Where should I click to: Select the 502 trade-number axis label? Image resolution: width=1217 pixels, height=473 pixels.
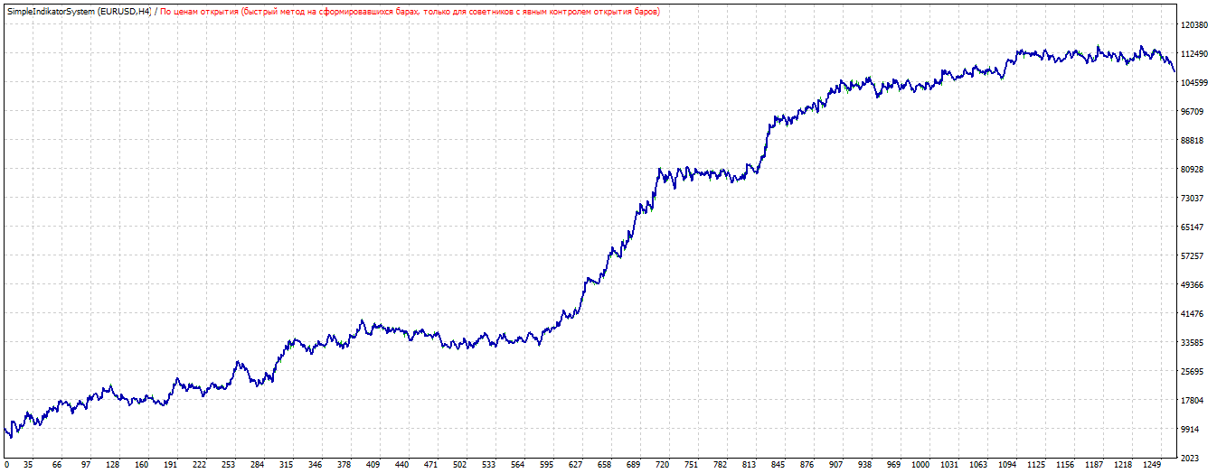coord(459,466)
